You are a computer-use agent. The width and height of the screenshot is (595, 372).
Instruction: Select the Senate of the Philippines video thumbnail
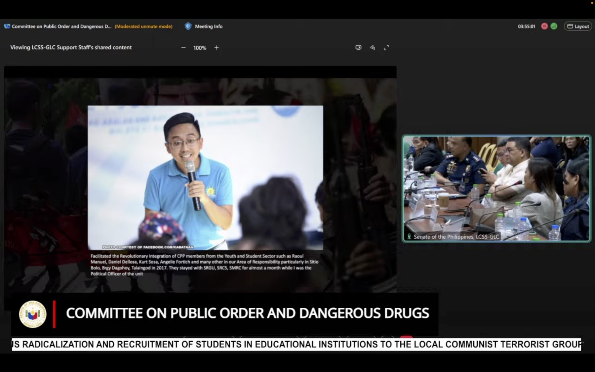click(x=496, y=188)
